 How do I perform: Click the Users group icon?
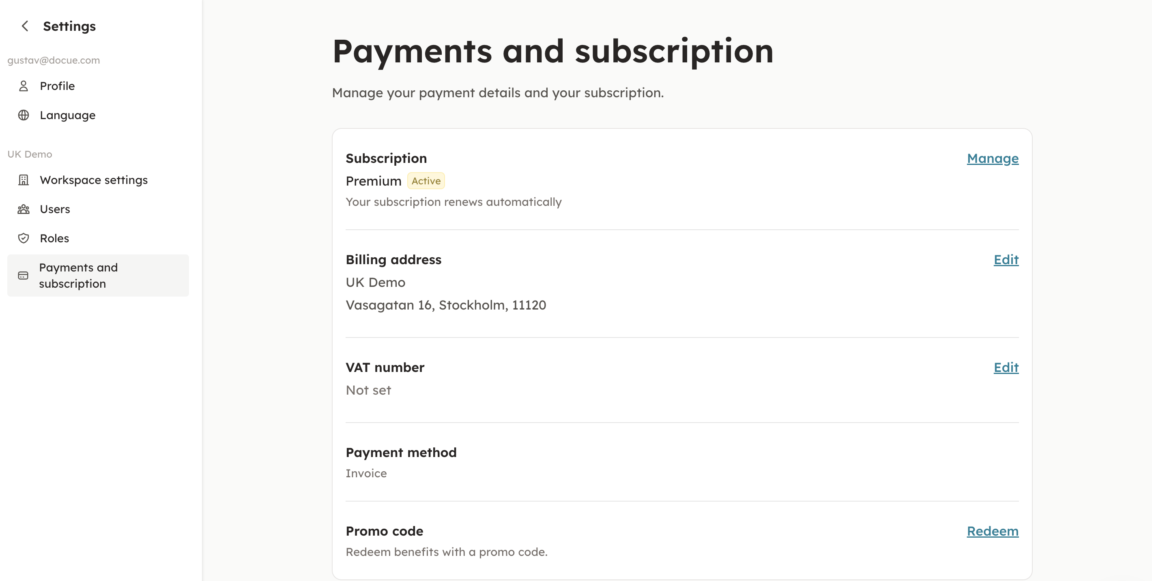[x=23, y=209]
